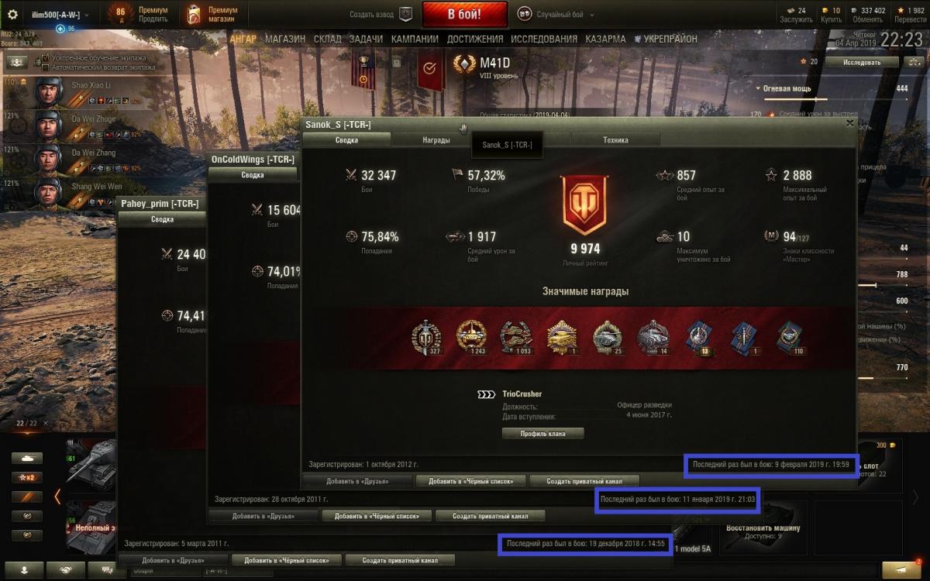Image resolution: width=930 pixels, height=581 pixels.
Task: Click the red В бой! button
Action: click(465, 14)
